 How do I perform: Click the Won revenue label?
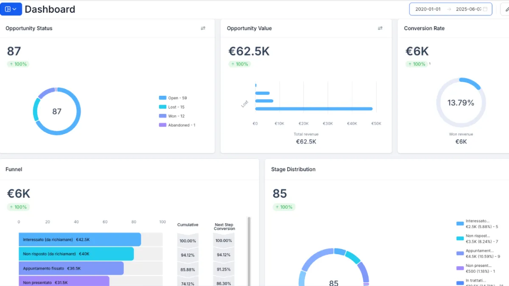[x=461, y=134]
